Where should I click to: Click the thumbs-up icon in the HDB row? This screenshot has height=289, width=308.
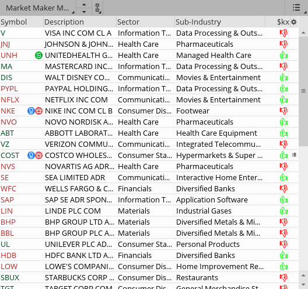pos(283,255)
